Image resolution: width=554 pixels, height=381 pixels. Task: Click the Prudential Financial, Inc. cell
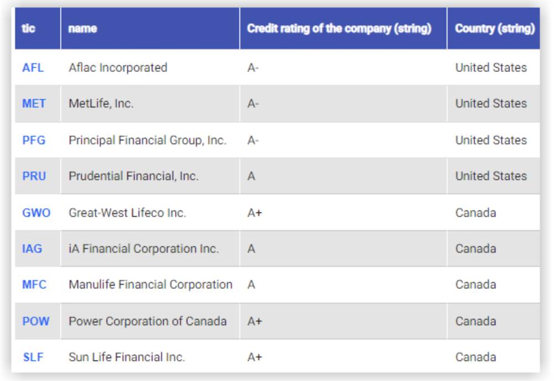tap(133, 176)
